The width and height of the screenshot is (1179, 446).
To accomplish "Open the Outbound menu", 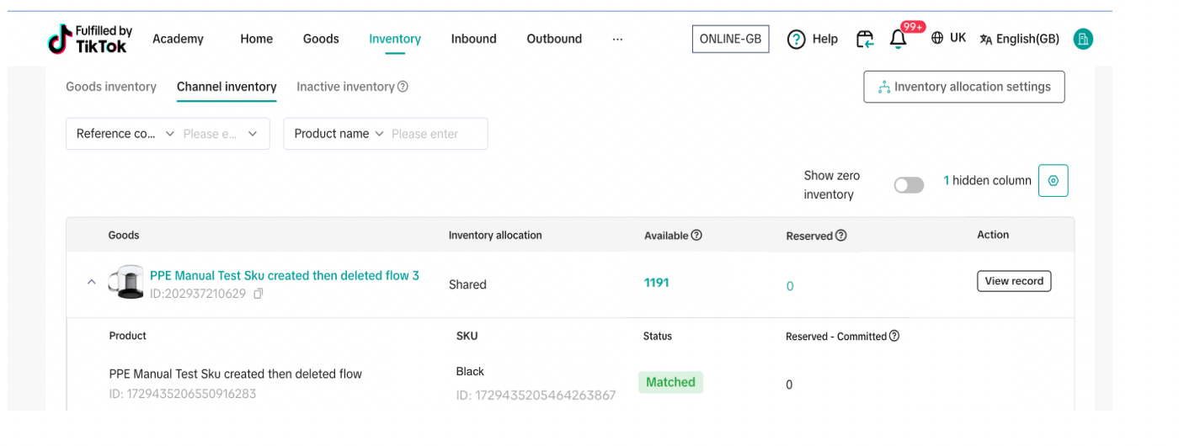I will coord(554,39).
